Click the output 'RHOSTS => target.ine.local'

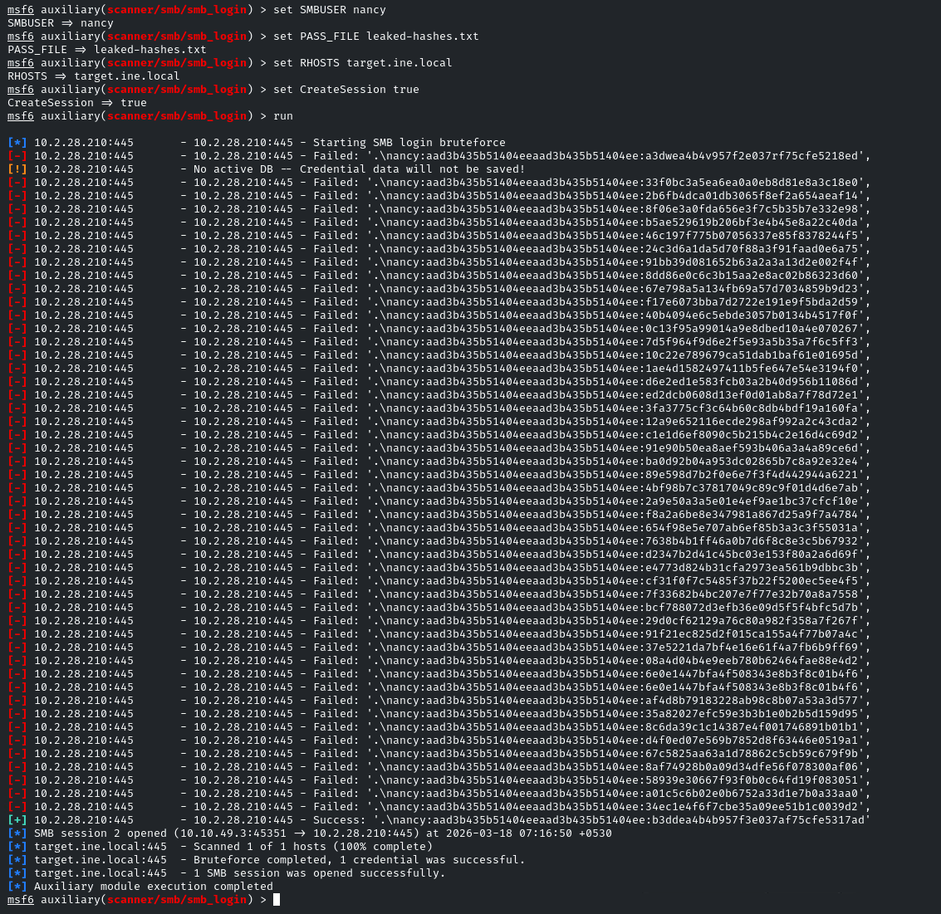click(94, 76)
